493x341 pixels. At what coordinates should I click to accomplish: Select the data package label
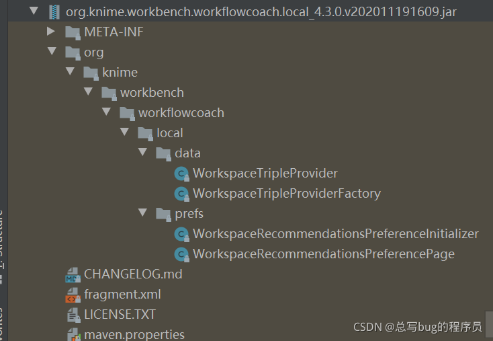[x=187, y=153]
